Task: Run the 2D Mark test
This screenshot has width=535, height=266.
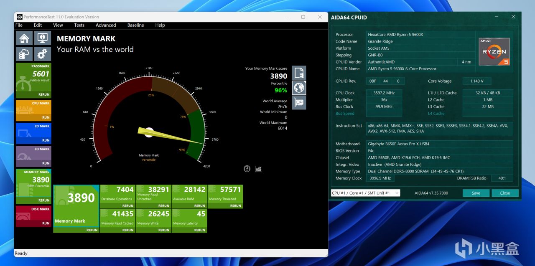Action: click(x=46, y=140)
